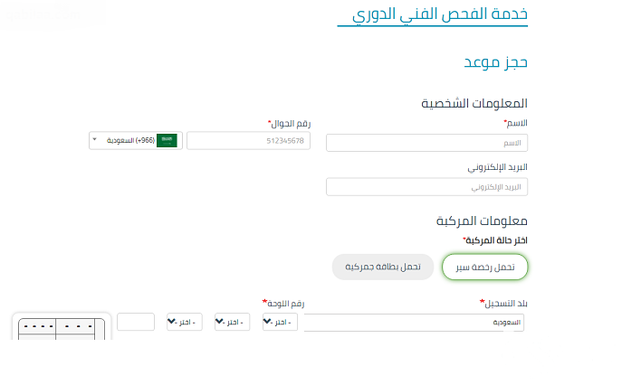Image resolution: width=622 pixels, height=385 pixels.
Task: Open the بلد التسجيل field showing السعودية
Action: click(414, 323)
